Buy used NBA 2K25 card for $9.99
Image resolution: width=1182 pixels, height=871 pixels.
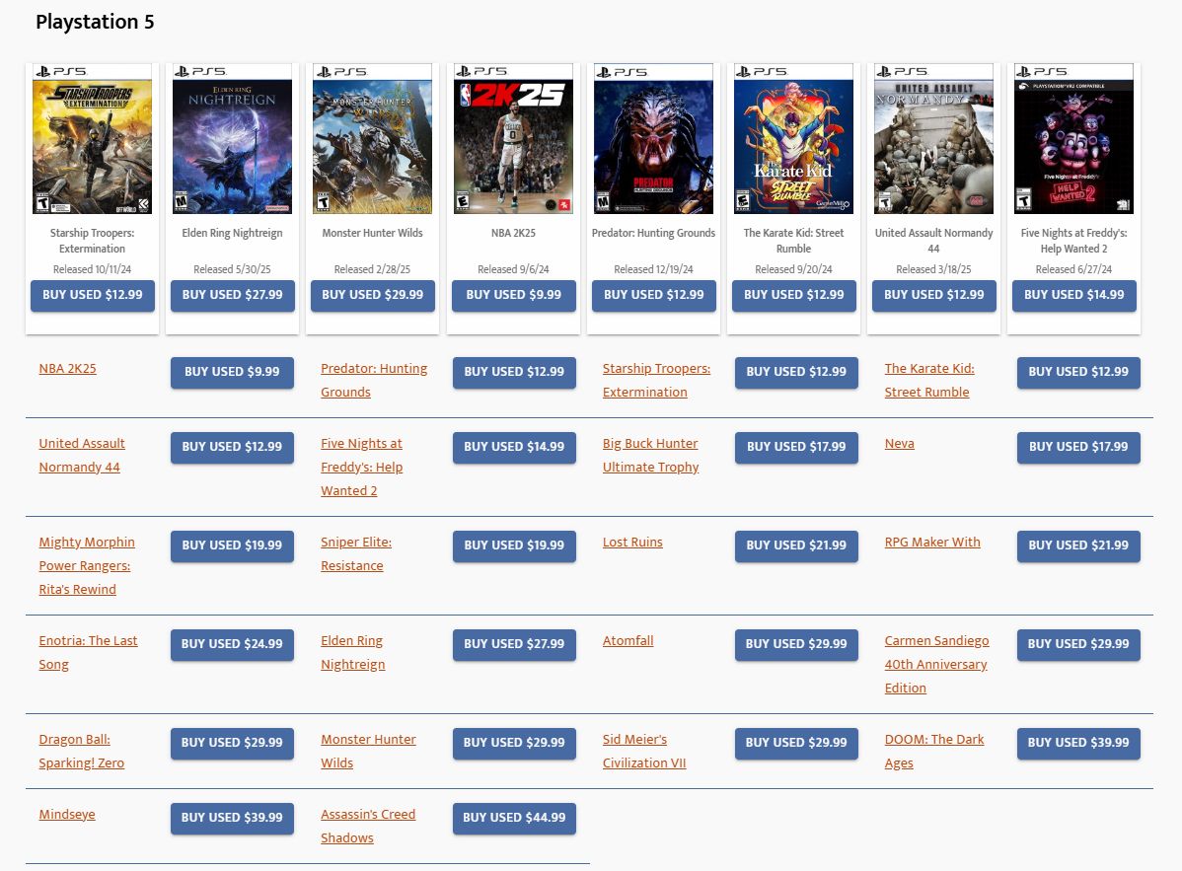(x=513, y=295)
